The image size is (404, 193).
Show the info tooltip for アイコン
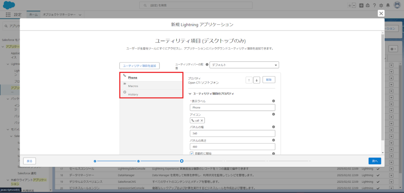coord(274,114)
